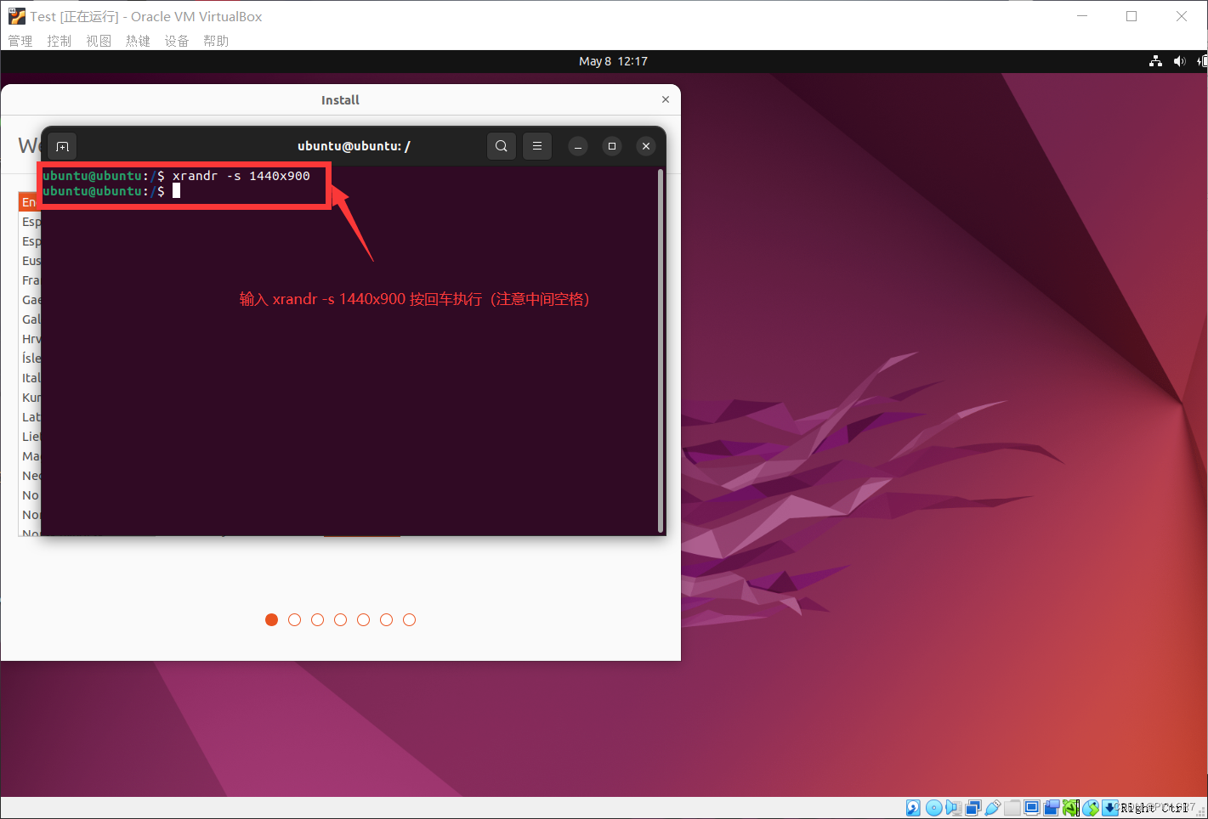1208x819 pixels.
Task: Click the Ubuntu network tray icon
Action: [x=1155, y=61]
